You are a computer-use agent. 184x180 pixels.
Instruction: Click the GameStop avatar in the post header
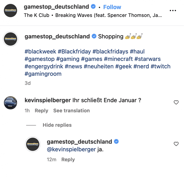[11, 11]
